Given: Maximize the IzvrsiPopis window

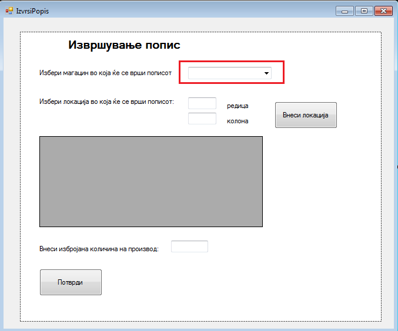Looking at the screenshot, I should tap(363, 11).
